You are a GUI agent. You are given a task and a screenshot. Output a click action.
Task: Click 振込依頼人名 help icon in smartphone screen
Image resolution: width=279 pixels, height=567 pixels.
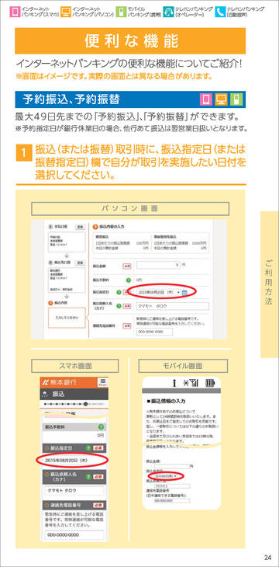pyautogui.click(x=88, y=476)
